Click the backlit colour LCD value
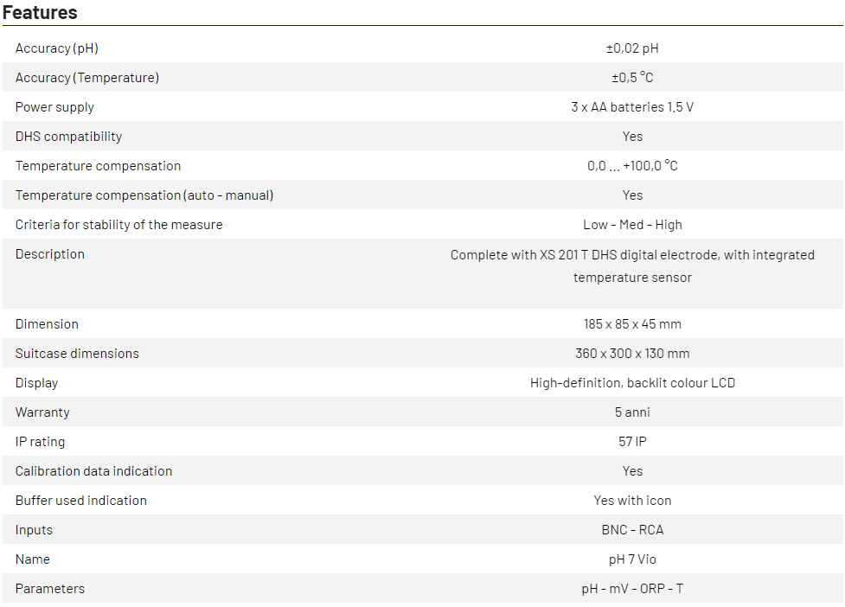The height and width of the screenshot is (607, 845). click(632, 383)
